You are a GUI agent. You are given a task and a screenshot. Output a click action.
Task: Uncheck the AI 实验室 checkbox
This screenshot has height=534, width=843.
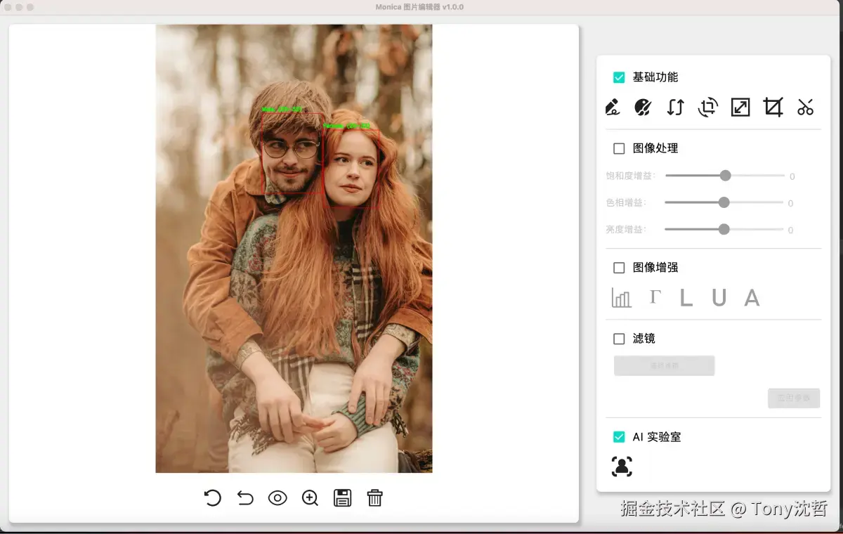(x=619, y=437)
